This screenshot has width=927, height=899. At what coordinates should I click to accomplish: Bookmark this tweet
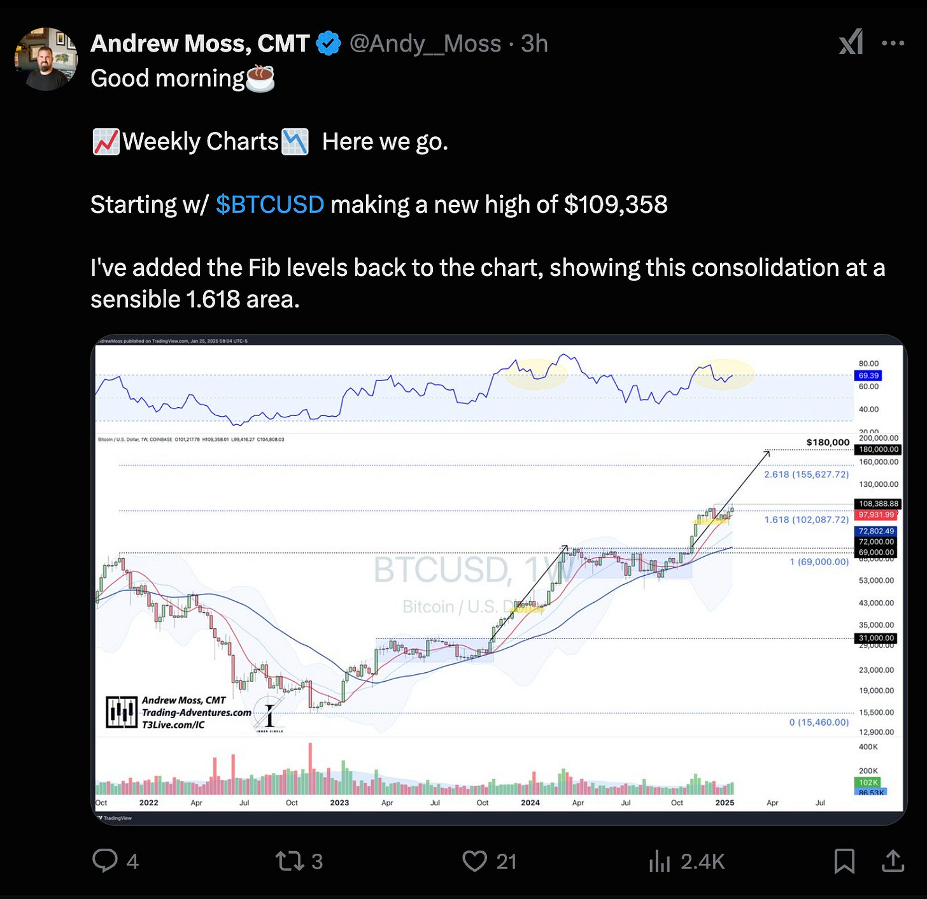coord(845,861)
